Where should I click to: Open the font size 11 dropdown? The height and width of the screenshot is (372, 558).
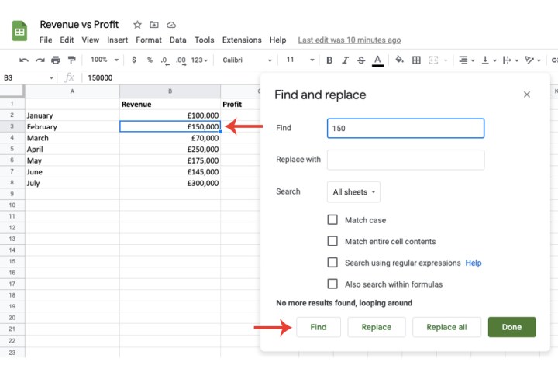click(x=300, y=60)
